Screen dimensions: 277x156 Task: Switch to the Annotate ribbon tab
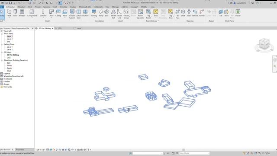[64, 7]
